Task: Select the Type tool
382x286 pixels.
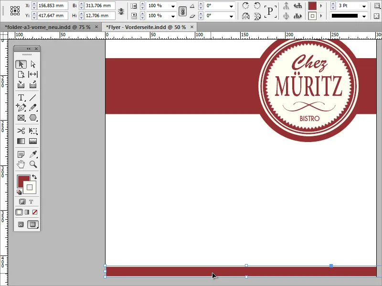Action: point(21,98)
